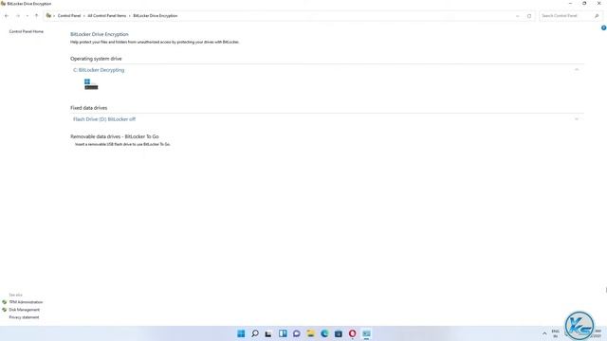The width and height of the screenshot is (607, 341).
Task: Expand the Flash Drive (D:) chevron
Action: (577, 119)
